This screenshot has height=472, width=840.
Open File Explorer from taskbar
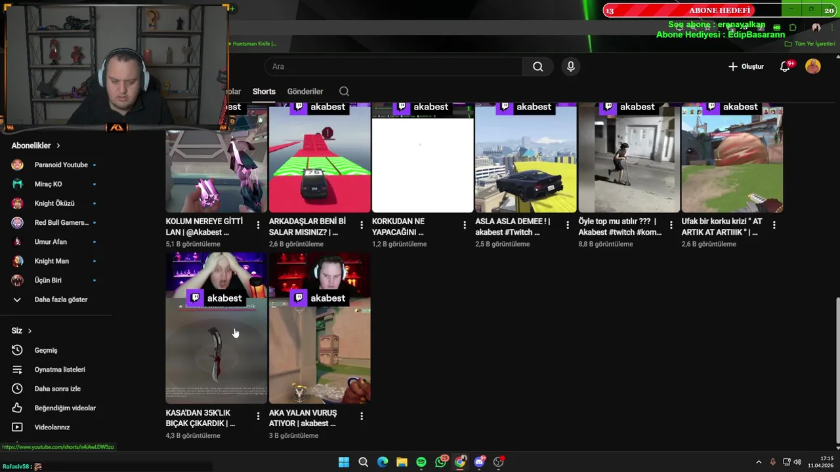pos(402,462)
